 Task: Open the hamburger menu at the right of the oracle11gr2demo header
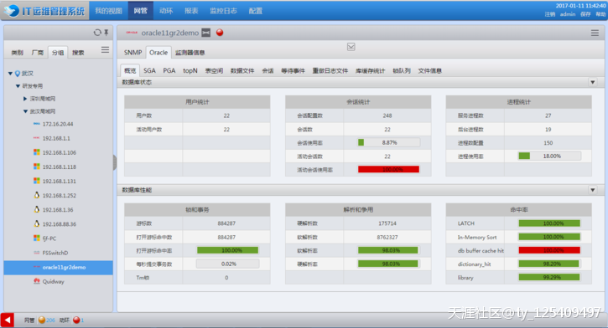pyautogui.click(x=595, y=33)
